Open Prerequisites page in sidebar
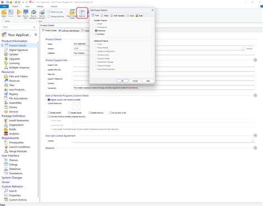Image resolution: width=263 pixels, height=206 pixels. 16,142
